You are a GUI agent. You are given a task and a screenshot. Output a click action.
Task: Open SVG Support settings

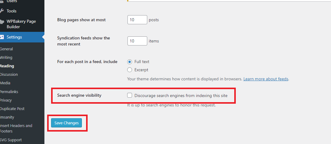click(11, 140)
